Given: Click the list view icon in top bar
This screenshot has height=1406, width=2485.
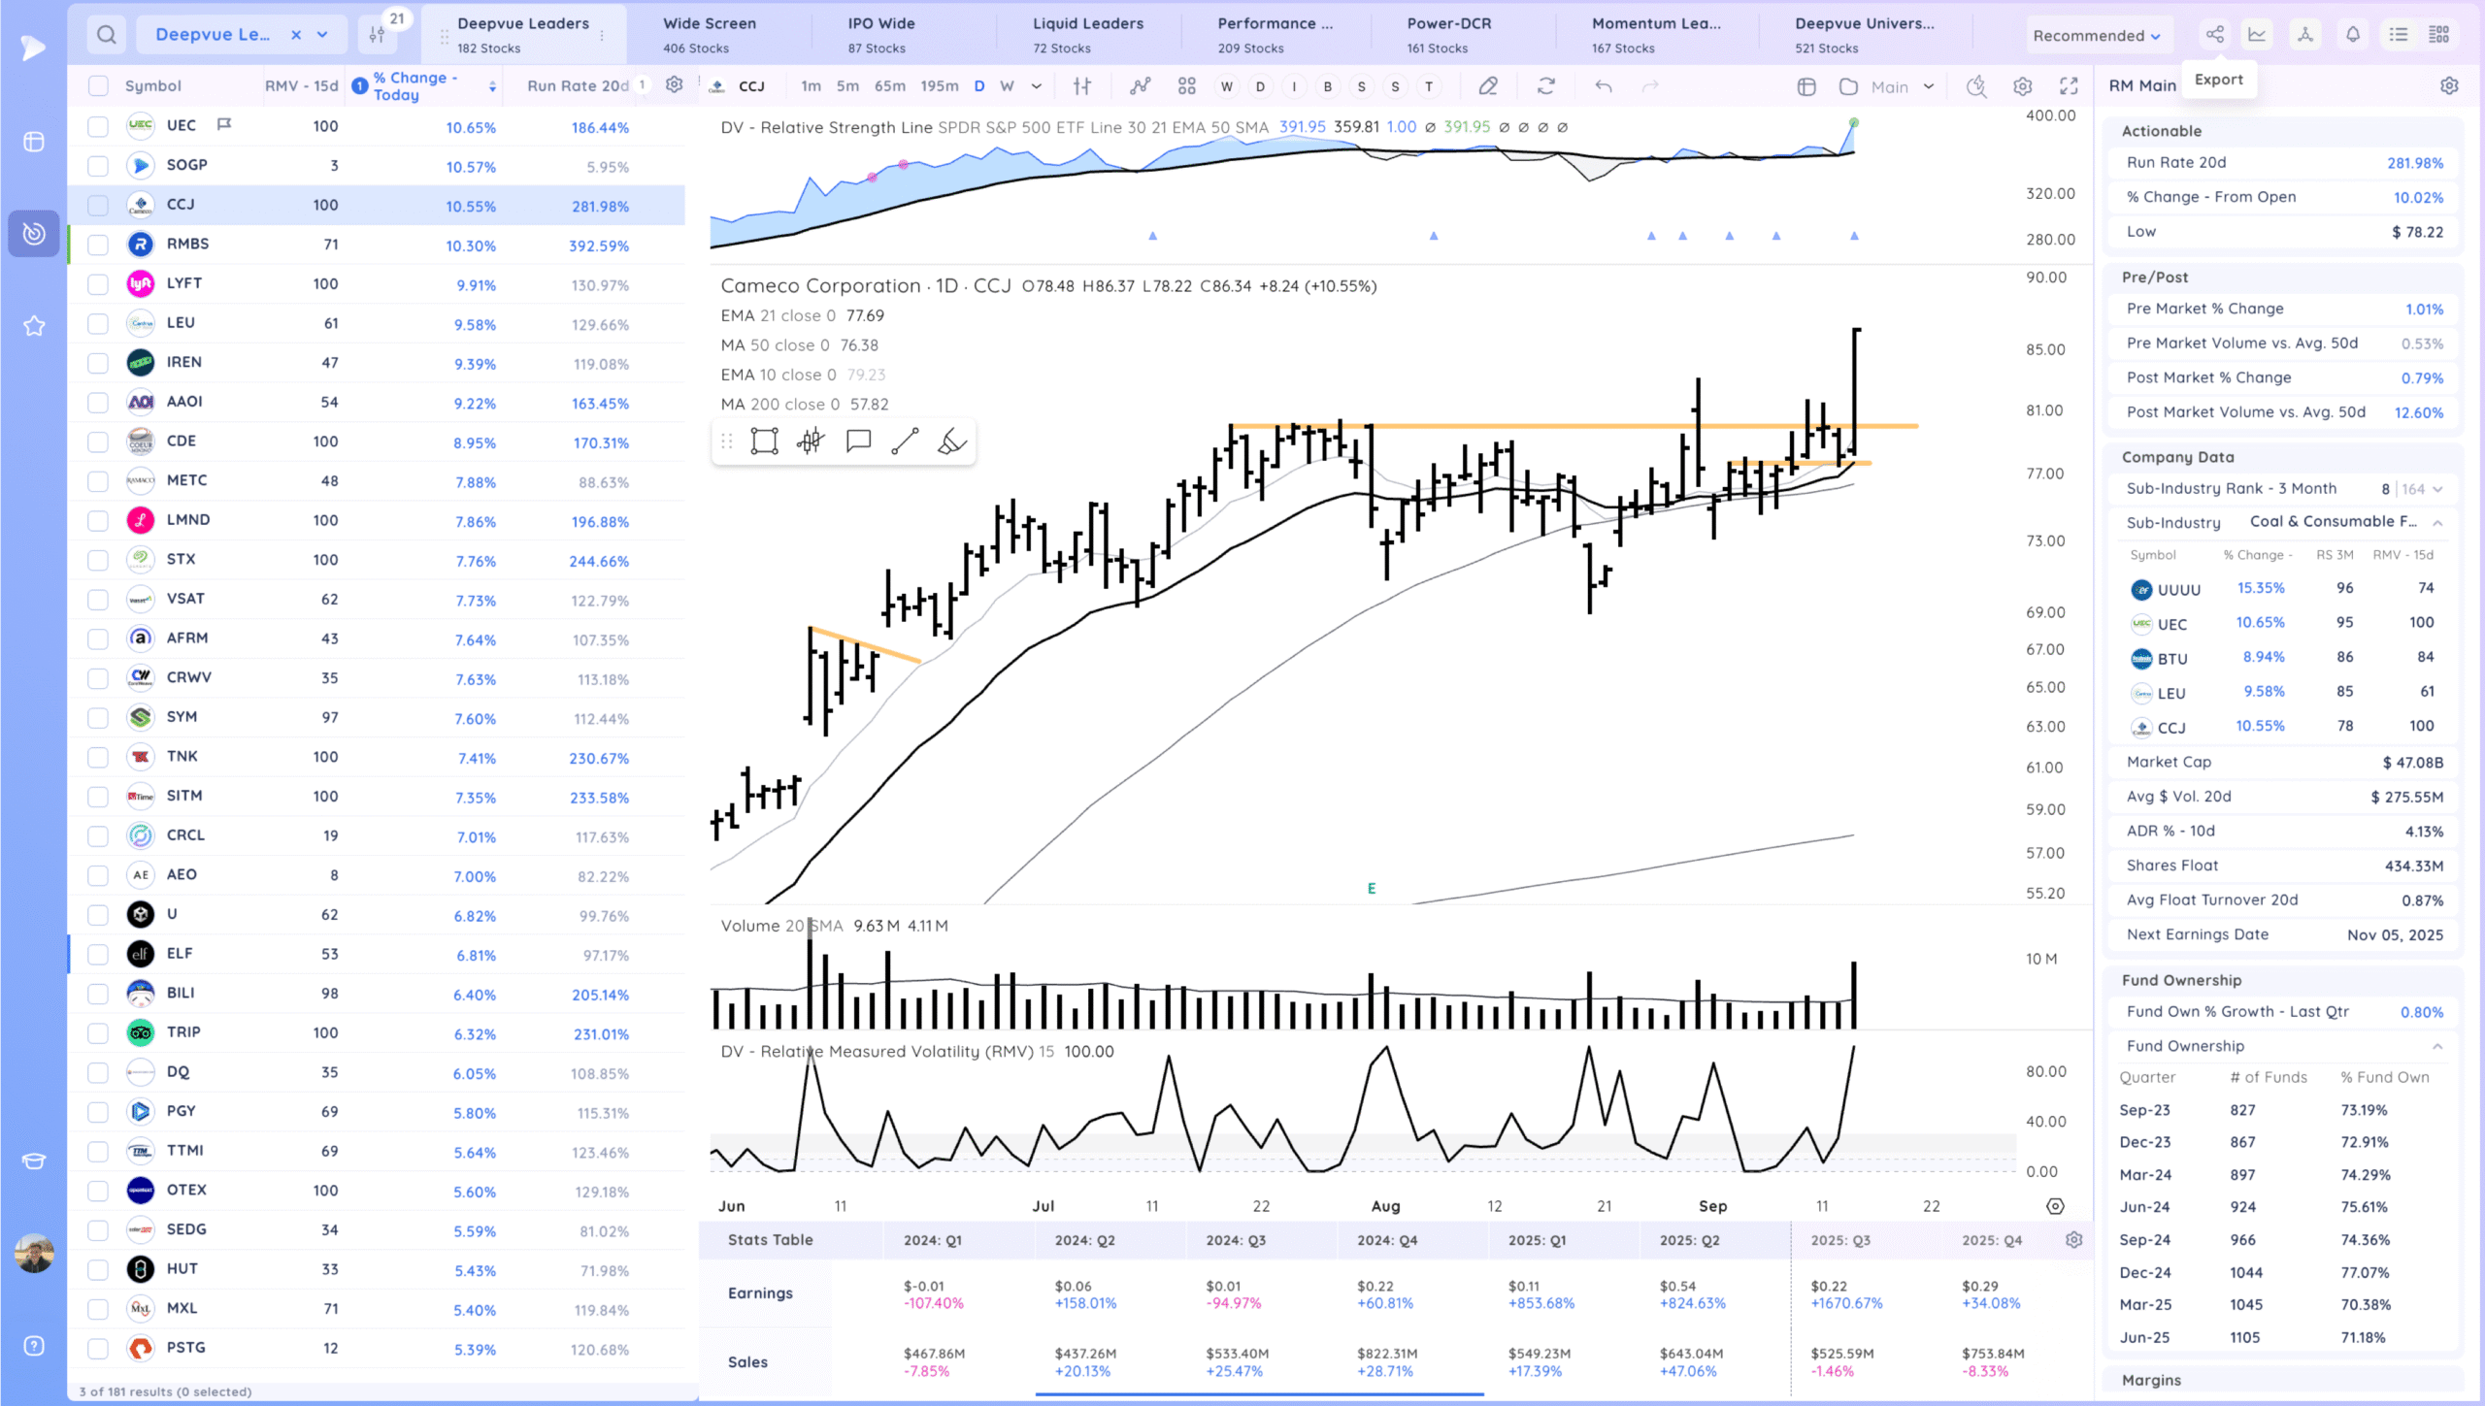Looking at the screenshot, I should click(x=2399, y=35).
